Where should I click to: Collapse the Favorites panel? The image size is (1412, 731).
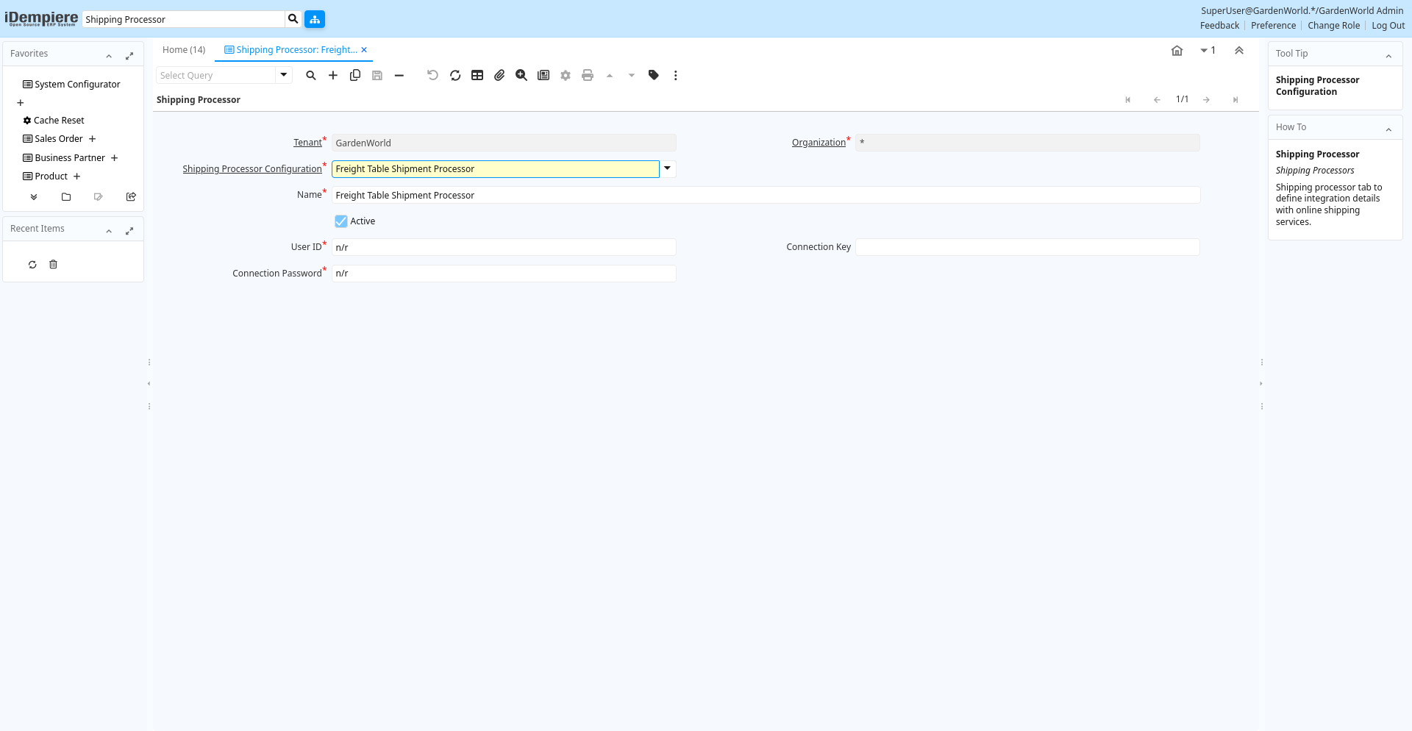tap(109, 56)
